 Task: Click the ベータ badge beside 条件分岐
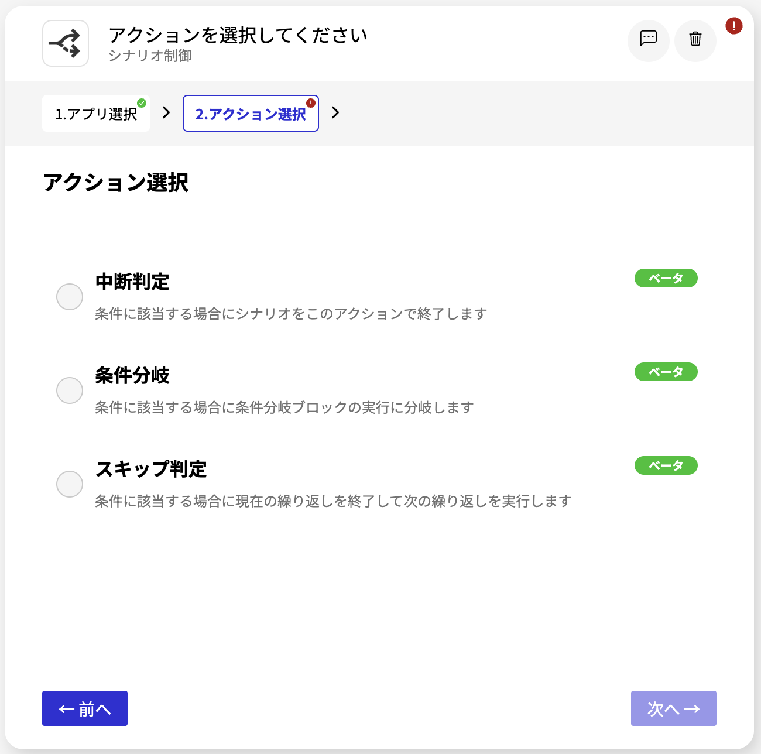[666, 372]
